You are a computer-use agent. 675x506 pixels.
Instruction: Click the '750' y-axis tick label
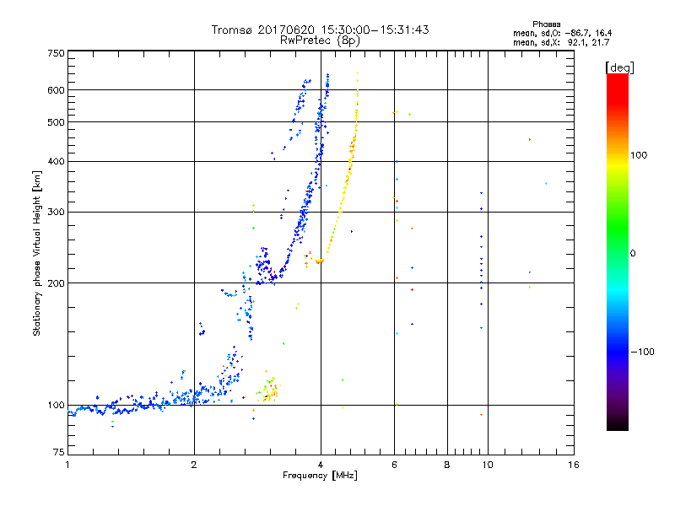[56, 53]
